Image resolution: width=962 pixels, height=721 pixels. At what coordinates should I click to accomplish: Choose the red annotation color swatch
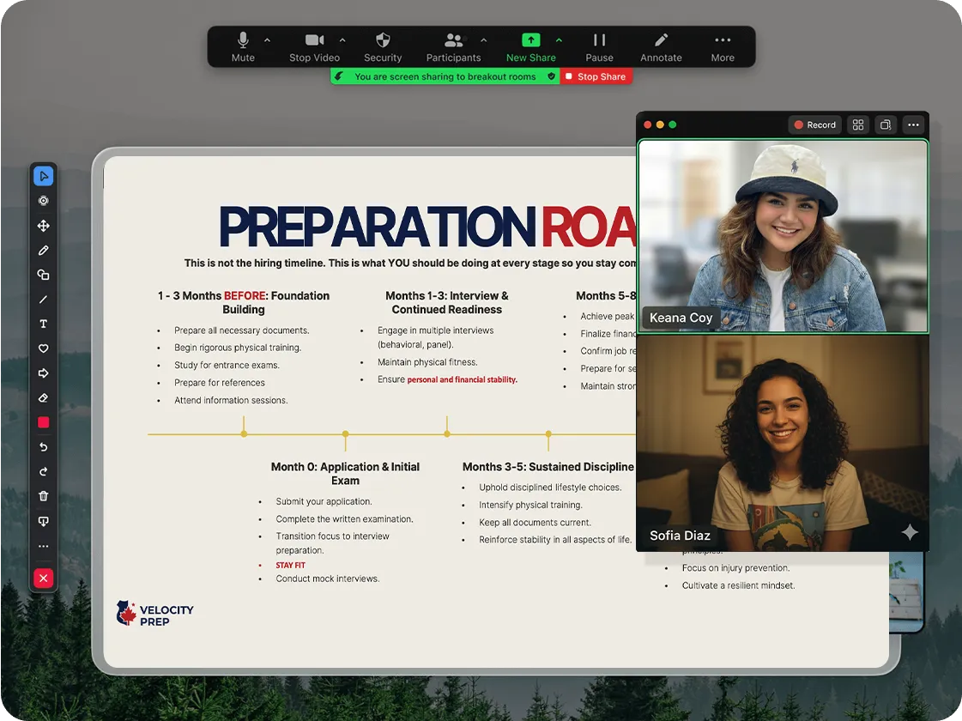click(44, 421)
